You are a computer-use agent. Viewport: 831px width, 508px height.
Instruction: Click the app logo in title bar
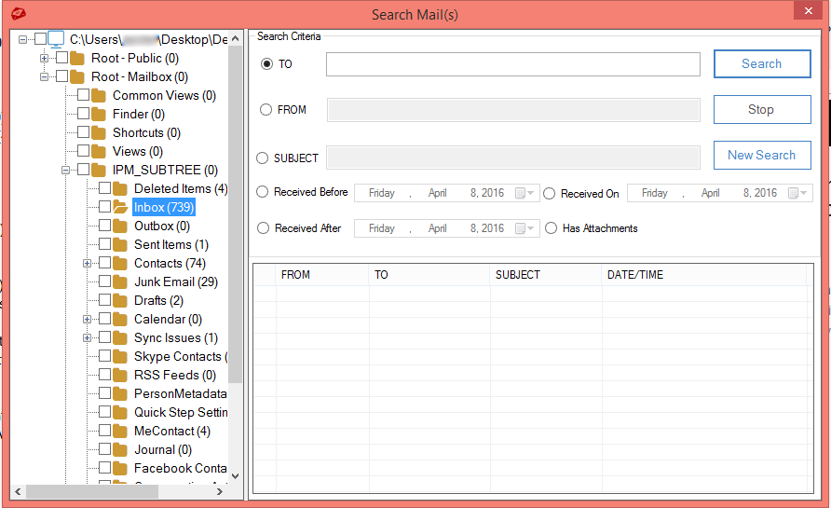click(x=19, y=14)
